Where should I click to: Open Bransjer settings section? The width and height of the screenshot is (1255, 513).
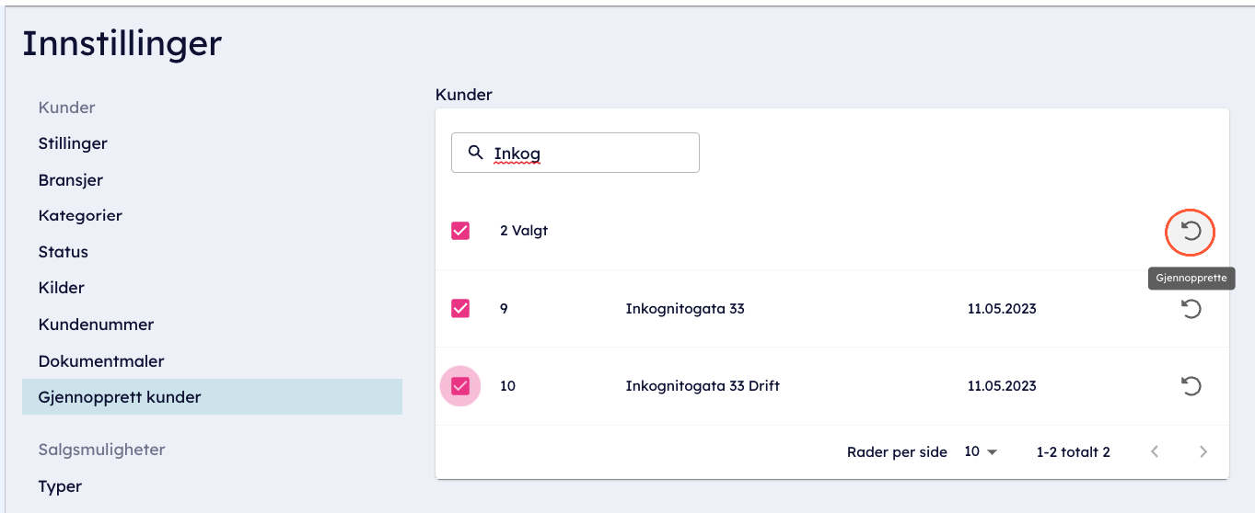click(71, 179)
